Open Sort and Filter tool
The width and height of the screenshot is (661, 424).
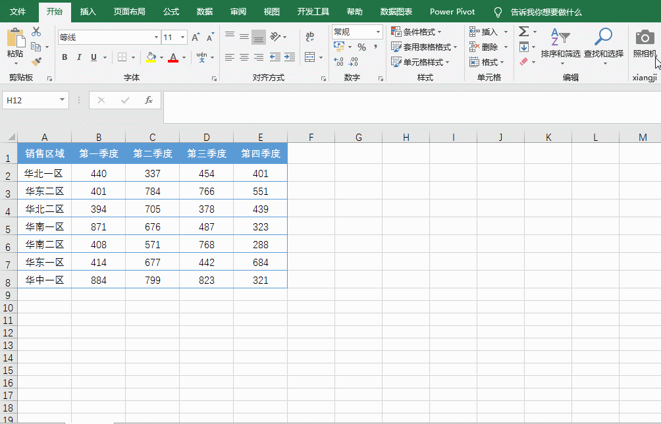pyautogui.click(x=561, y=46)
